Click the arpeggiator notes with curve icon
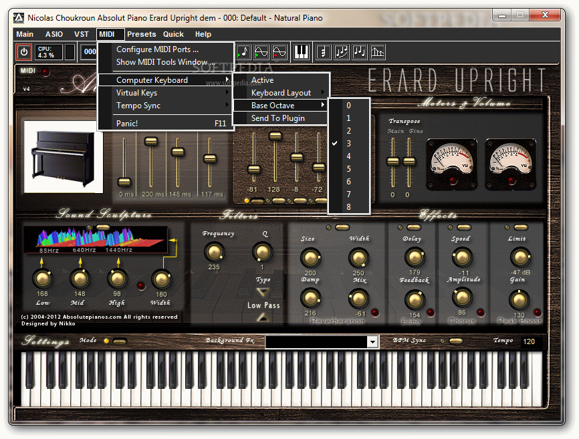The image size is (579, 439). pyautogui.click(x=341, y=52)
